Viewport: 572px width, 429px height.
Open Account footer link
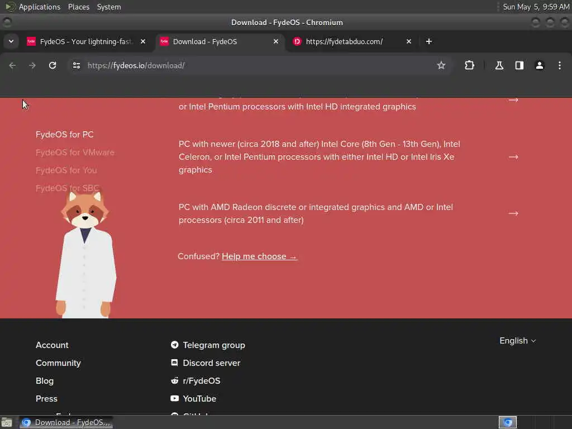tap(52, 345)
